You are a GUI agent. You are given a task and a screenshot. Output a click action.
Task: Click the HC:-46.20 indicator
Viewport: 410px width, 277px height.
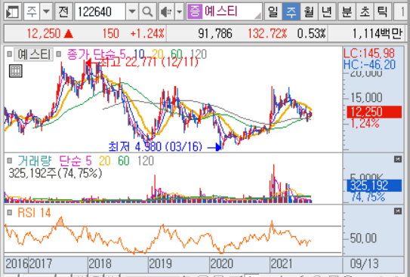pyautogui.click(x=369, y=65)
